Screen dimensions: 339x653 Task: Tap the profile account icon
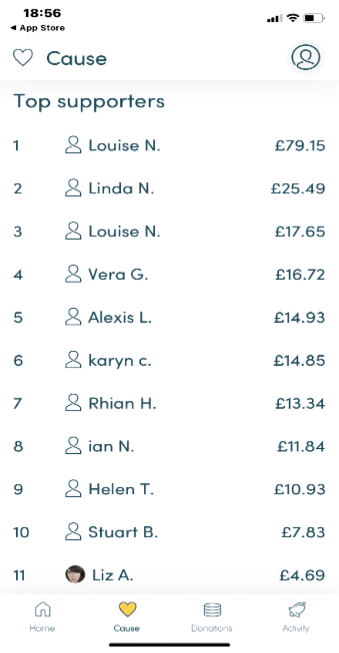click(306, 58)
